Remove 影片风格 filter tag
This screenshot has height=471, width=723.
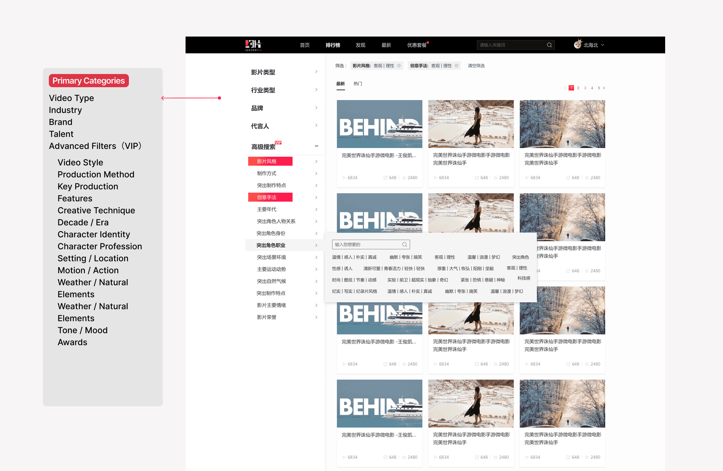[x=399, y=66]
